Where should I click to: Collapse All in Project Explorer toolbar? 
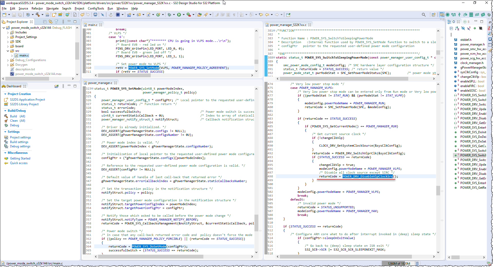[x=45, y=22]
